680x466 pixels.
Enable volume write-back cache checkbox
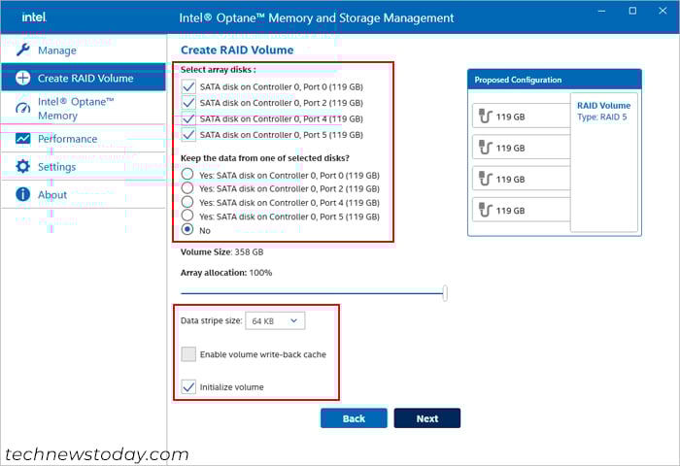point(188,354)
